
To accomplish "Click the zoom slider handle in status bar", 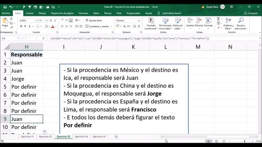I will pyautogui.click(x=244, y=141).
